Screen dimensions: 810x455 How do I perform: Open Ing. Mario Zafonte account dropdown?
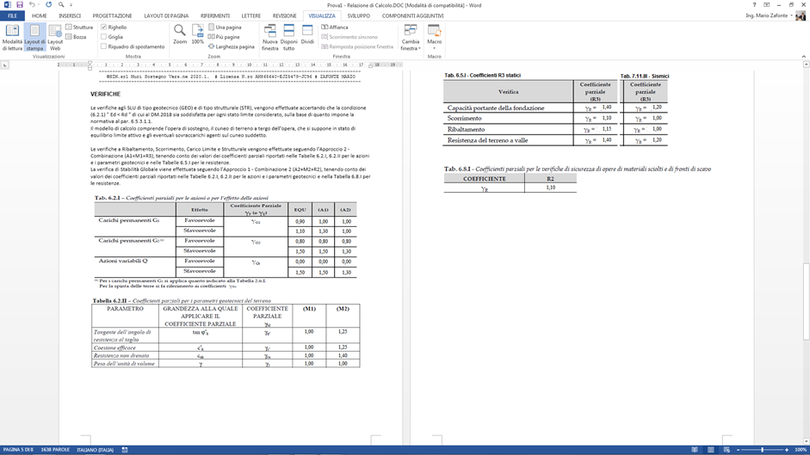pos(769,16)
